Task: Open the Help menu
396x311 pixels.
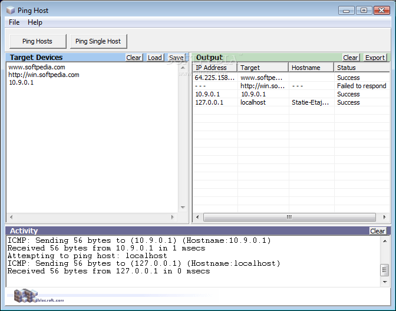Action: (35, 22)
